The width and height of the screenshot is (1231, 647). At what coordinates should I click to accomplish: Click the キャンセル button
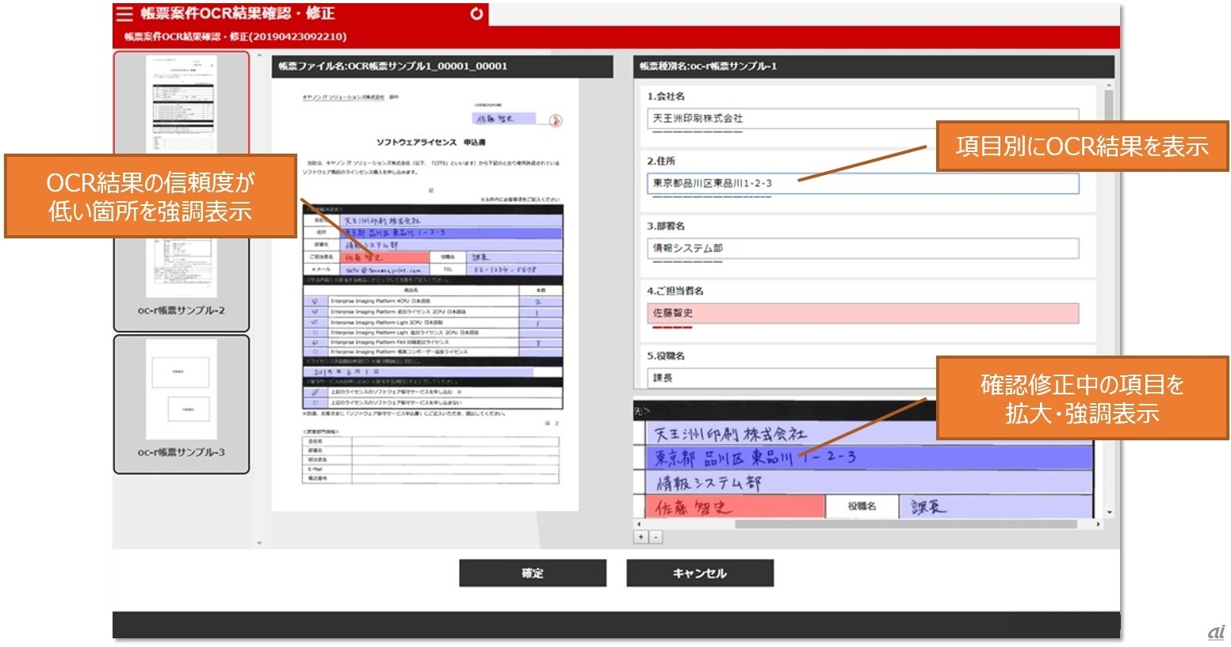[700, 573]
